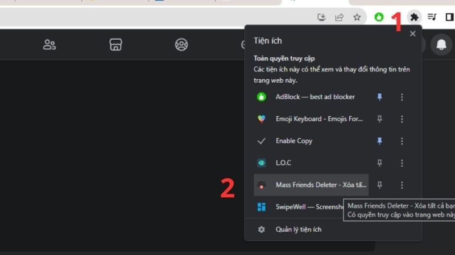Open the Facebook Marketplace icon
This screenshot has height=255, width=455.
point(115,45)
